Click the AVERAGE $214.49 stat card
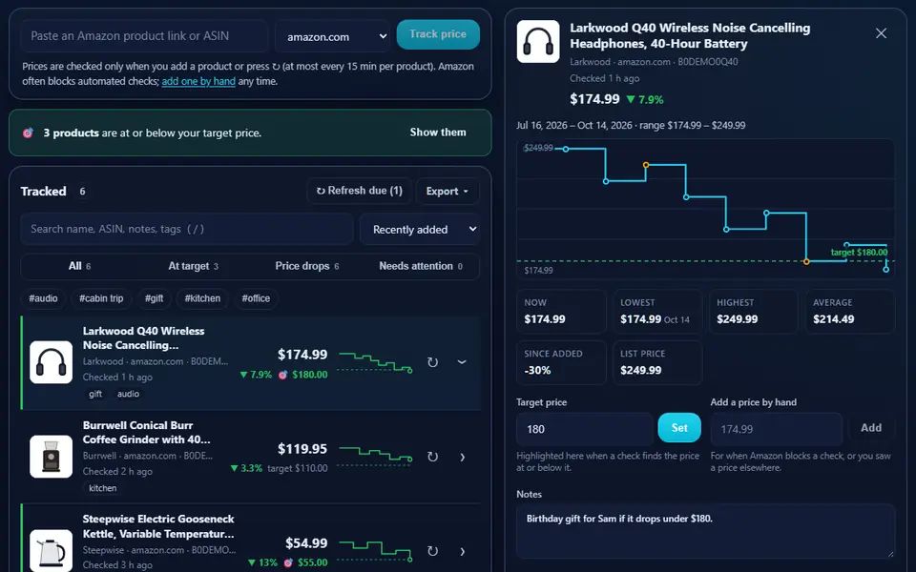916x572 pixels. click(850, 312)
